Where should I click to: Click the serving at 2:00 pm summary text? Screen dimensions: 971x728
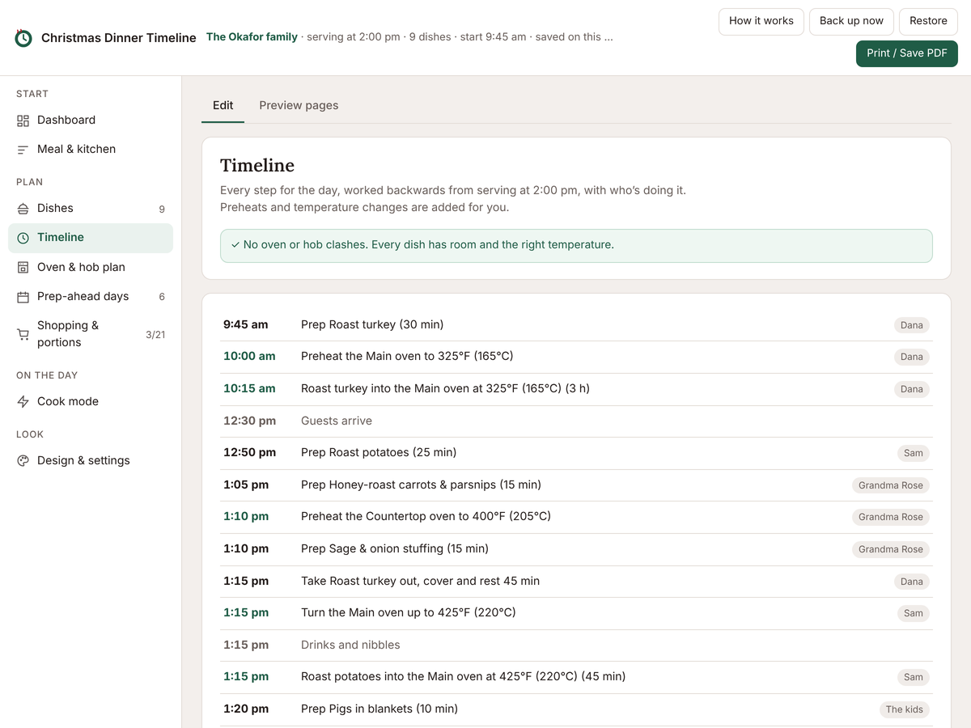coord(354,37)
